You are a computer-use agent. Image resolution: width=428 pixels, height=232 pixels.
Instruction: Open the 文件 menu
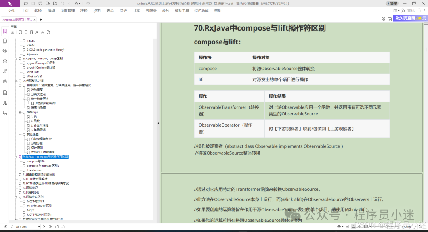11,11
